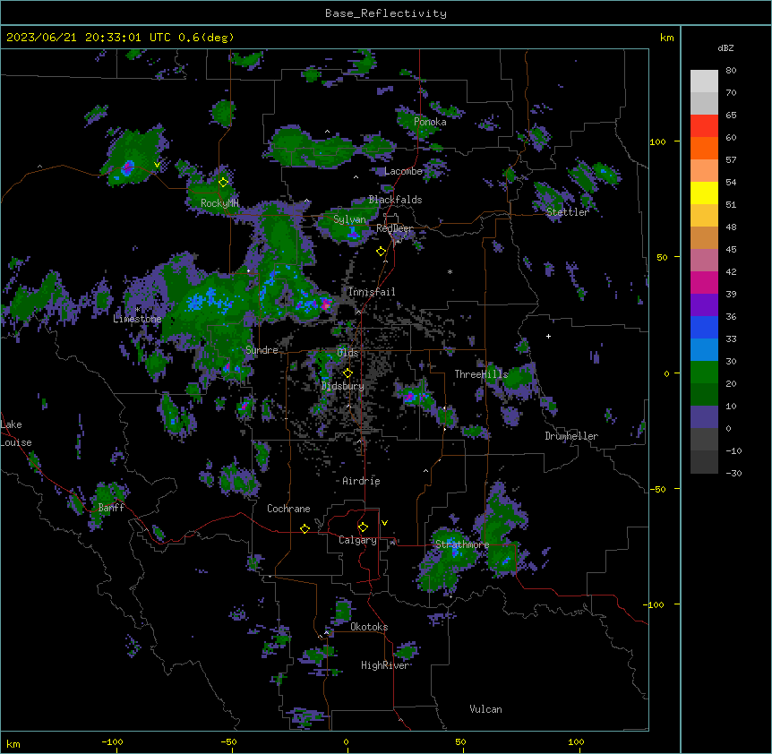Click the yellow diamond marker near Olds
The width and height of the screenshot is (772, 754).
(x=347, y=373)
